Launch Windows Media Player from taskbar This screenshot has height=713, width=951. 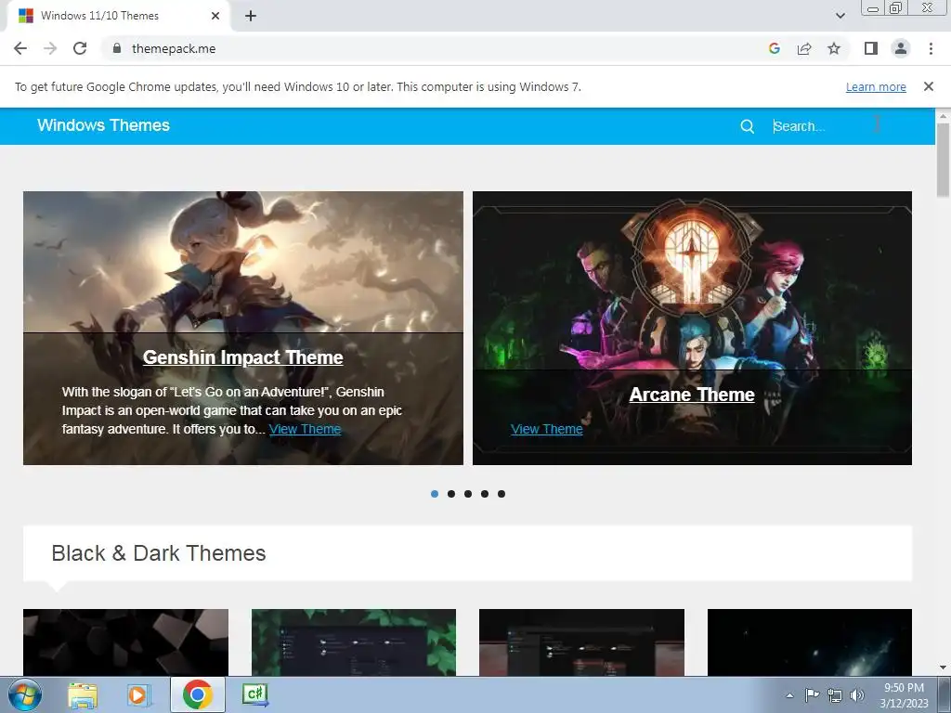138,695
